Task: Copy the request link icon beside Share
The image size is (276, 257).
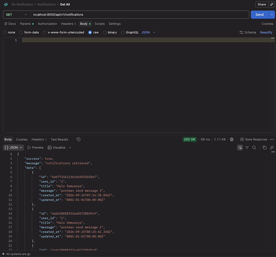Action: click(x=271, y=5)
